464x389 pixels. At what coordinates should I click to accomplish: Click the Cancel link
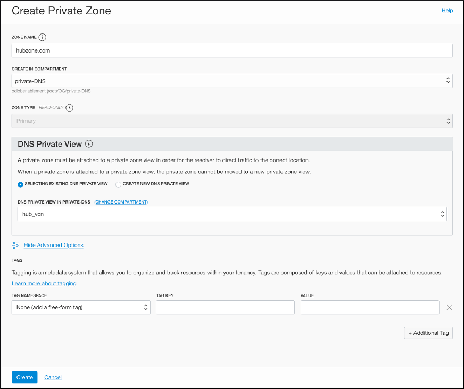pos(53,377)
